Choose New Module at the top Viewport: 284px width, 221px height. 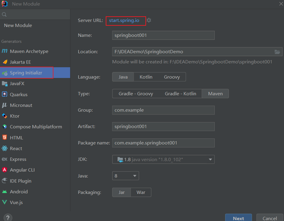18,25
